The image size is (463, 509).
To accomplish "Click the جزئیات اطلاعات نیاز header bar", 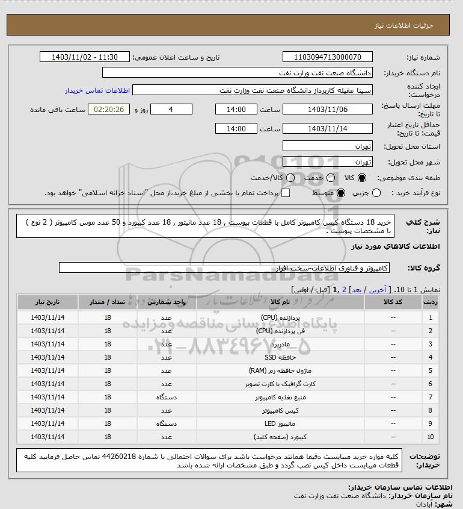I will 228,25.
